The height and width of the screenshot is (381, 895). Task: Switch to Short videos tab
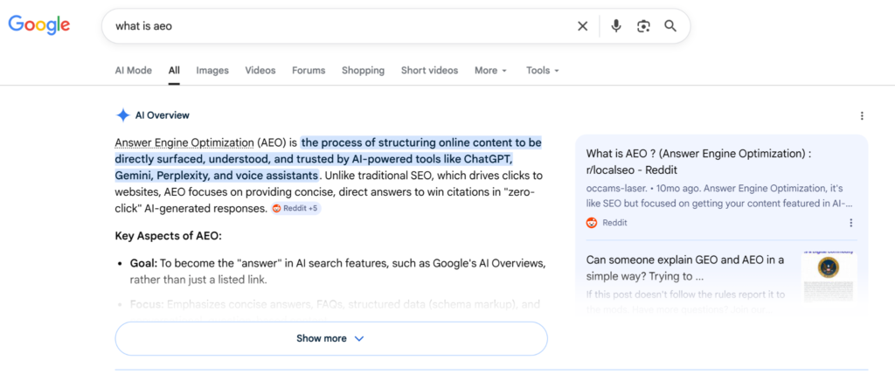(429, 70)
